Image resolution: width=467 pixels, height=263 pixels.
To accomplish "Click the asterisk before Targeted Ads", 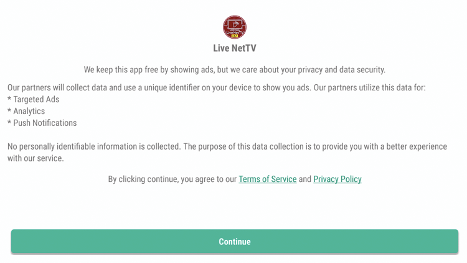I will (x=9, y=98).
